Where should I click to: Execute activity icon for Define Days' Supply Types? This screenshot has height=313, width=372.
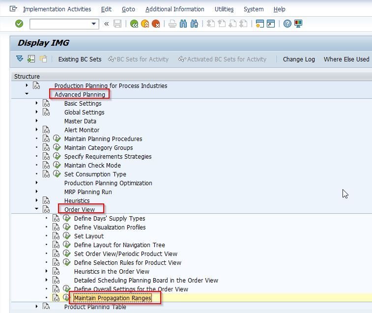pos(67,218)
